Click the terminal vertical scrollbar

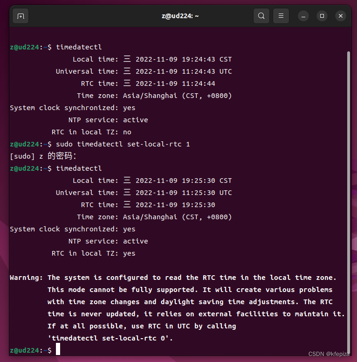click(349, 202)
